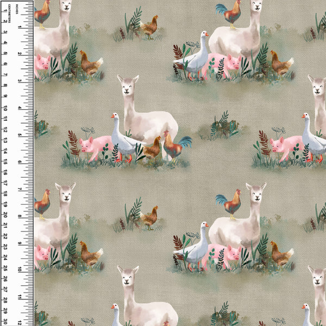This screenshot has height=326, width=326.
Task: Select the 25 centimeter mark on ruler
Action: [5, 268]
